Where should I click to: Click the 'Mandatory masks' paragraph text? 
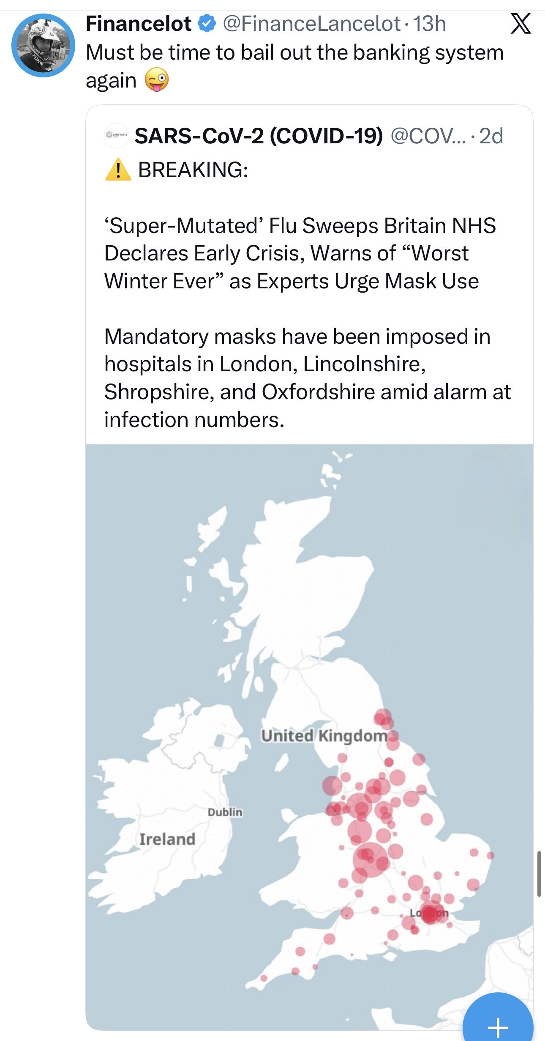click(x=307, y=378)
